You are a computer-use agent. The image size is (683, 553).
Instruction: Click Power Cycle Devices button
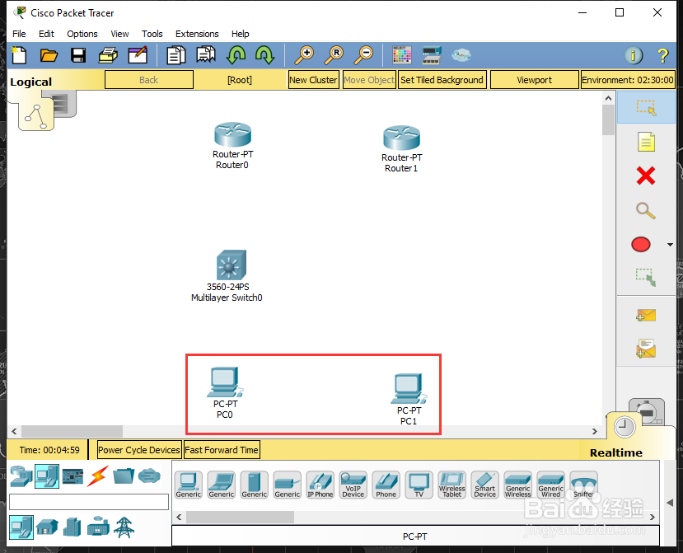point(138,450)
